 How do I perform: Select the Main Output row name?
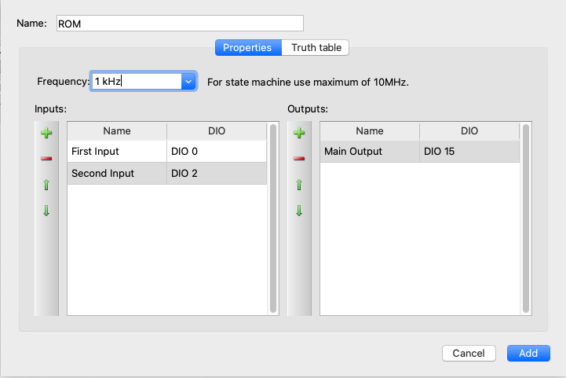point(370,152)
